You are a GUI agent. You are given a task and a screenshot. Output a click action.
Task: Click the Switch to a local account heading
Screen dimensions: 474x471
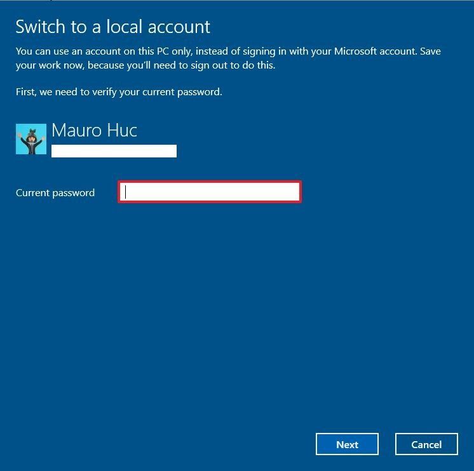click(x=112, y=27)
